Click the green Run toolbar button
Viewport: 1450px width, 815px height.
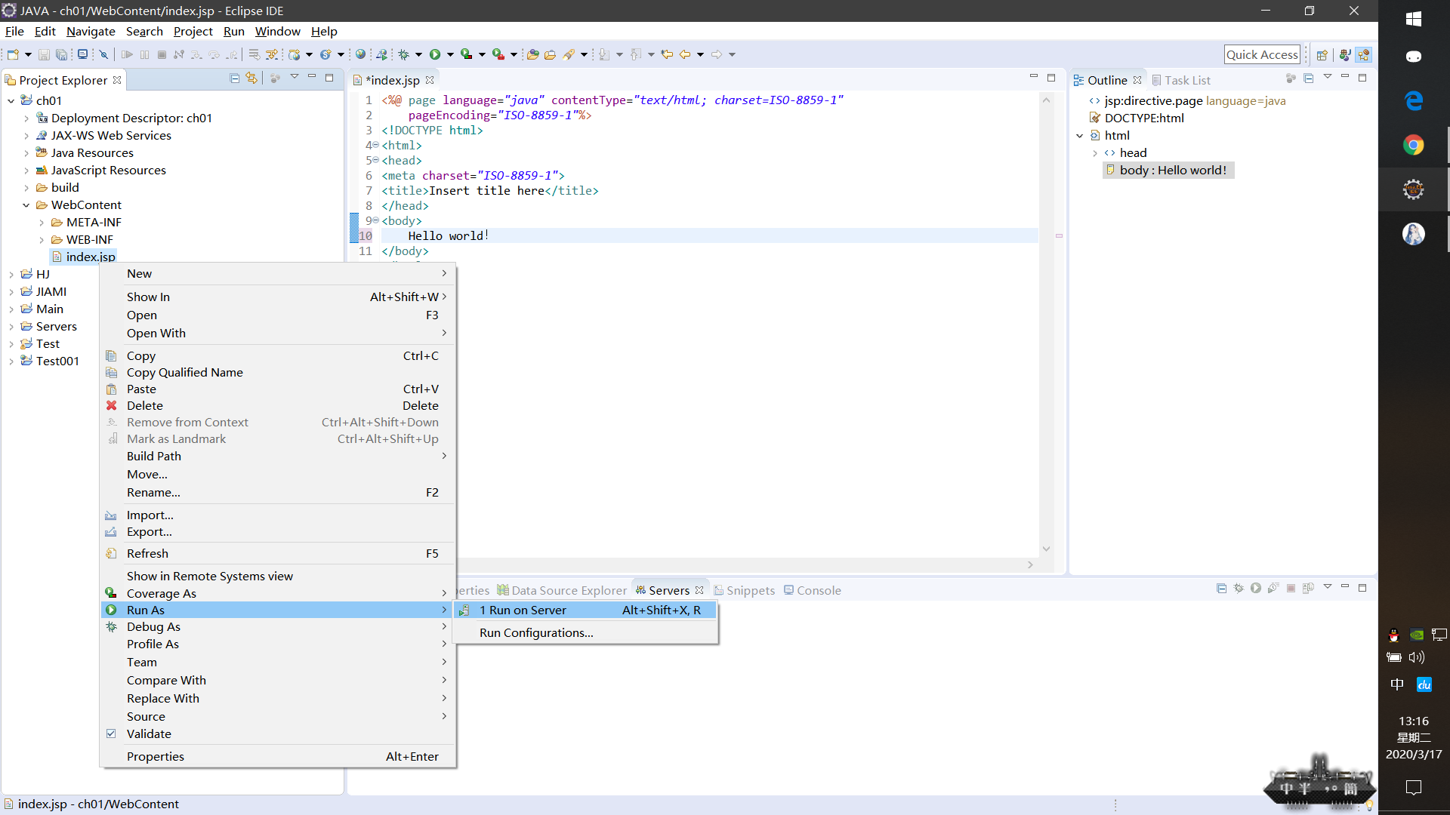tap(435, 54)
